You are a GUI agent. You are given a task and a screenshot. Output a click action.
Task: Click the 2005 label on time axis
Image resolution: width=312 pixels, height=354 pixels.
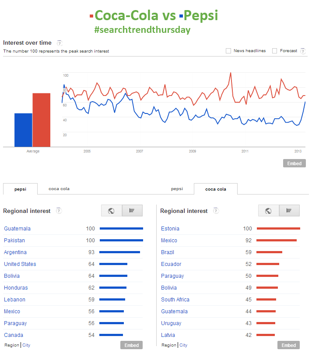click(87, 151)
